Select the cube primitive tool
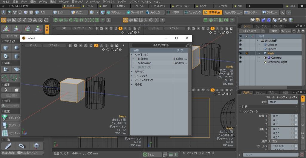306x158 pixels. [x=6, y=48]
